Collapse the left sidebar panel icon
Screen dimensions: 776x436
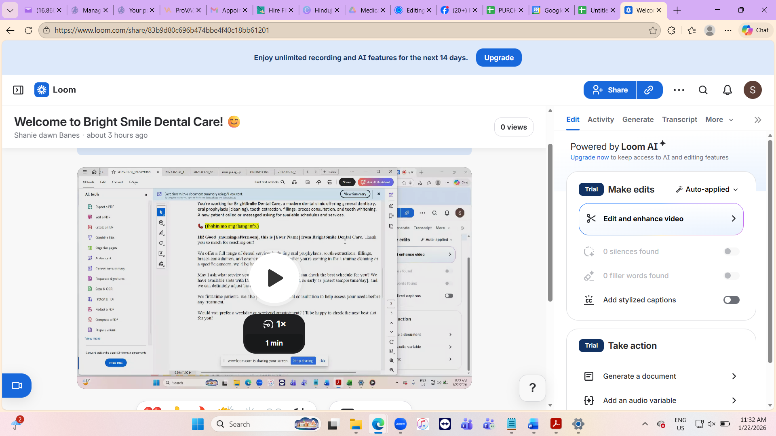pos(18,90)
